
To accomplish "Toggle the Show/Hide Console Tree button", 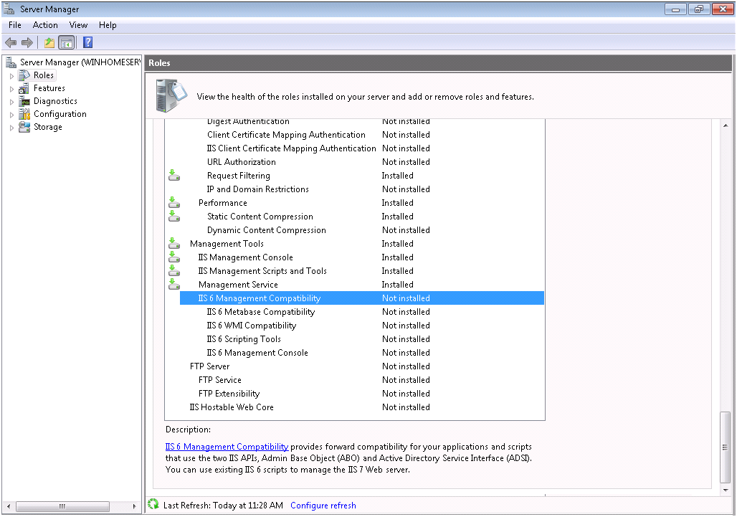I will pos(66,42).
